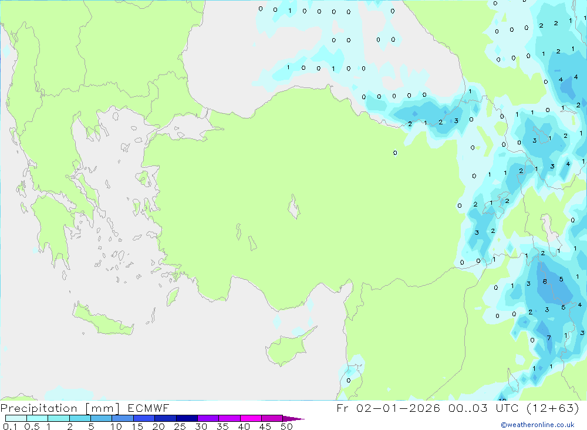Click the 5–10 mm legend color swatch
The width and height of the screenshot is (587, 430).
(x=102, y=418)
